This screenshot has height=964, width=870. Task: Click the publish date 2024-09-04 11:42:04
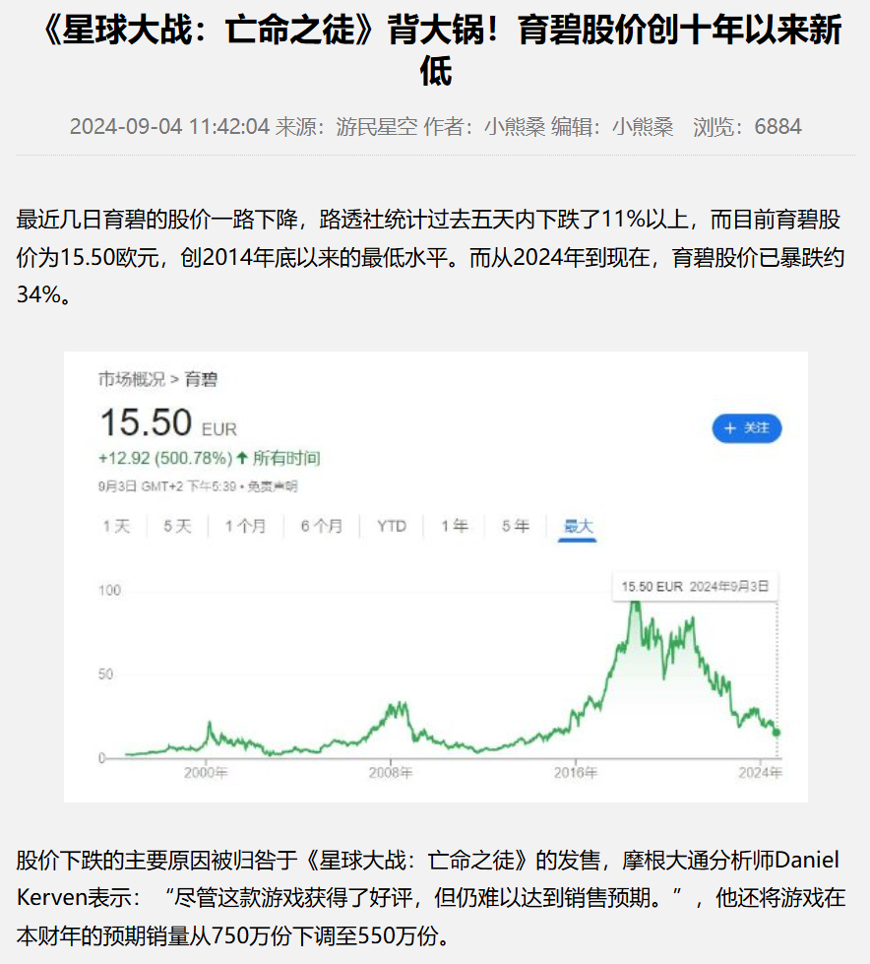coord(169,127)
